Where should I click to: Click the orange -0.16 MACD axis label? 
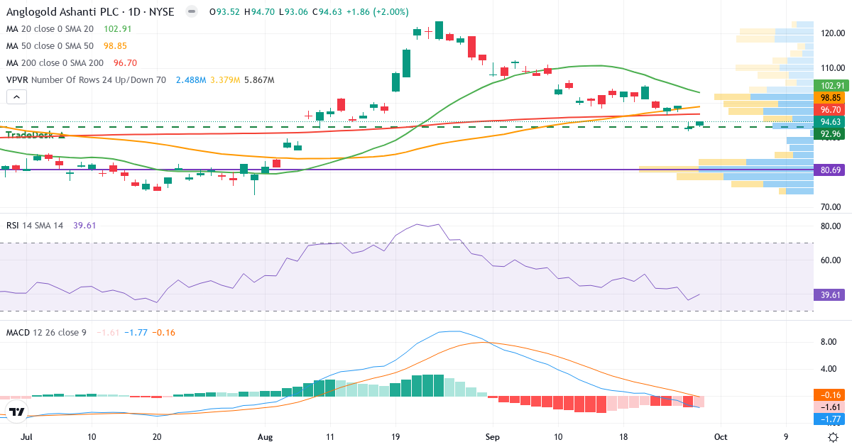click(x=831, y=394)
